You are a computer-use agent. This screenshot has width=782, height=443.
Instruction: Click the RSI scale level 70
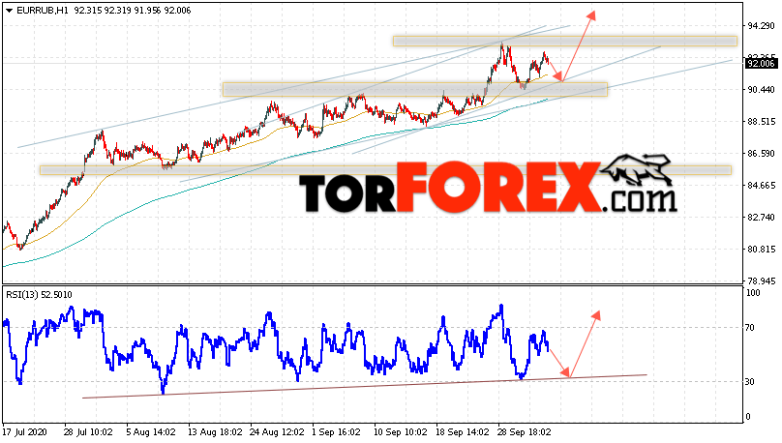[751, 328]
